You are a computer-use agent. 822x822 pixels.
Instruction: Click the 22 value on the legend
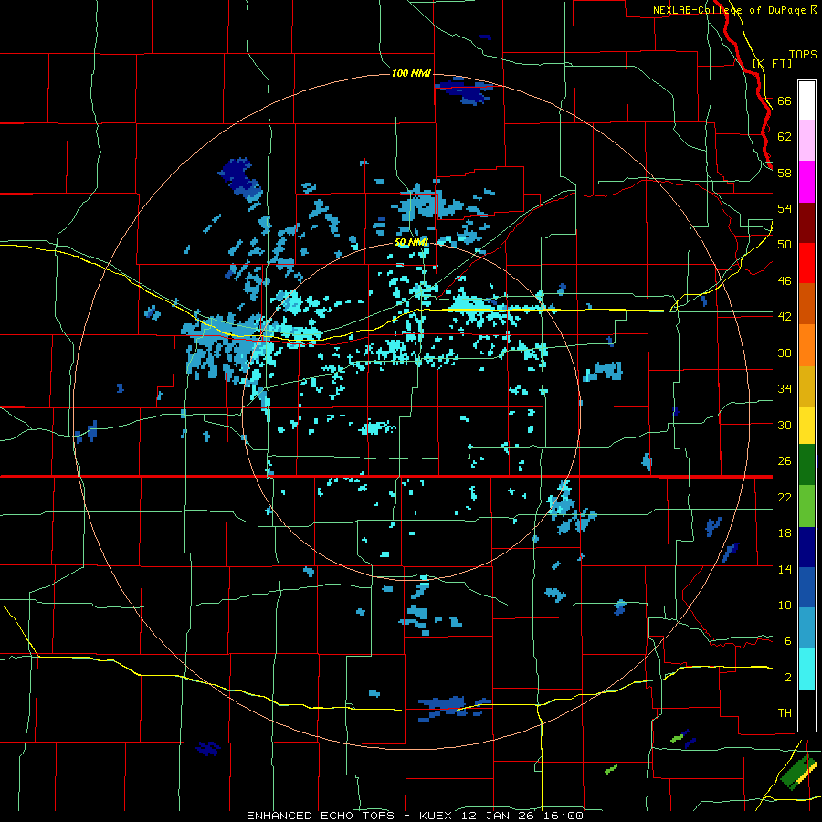(785, 497)
